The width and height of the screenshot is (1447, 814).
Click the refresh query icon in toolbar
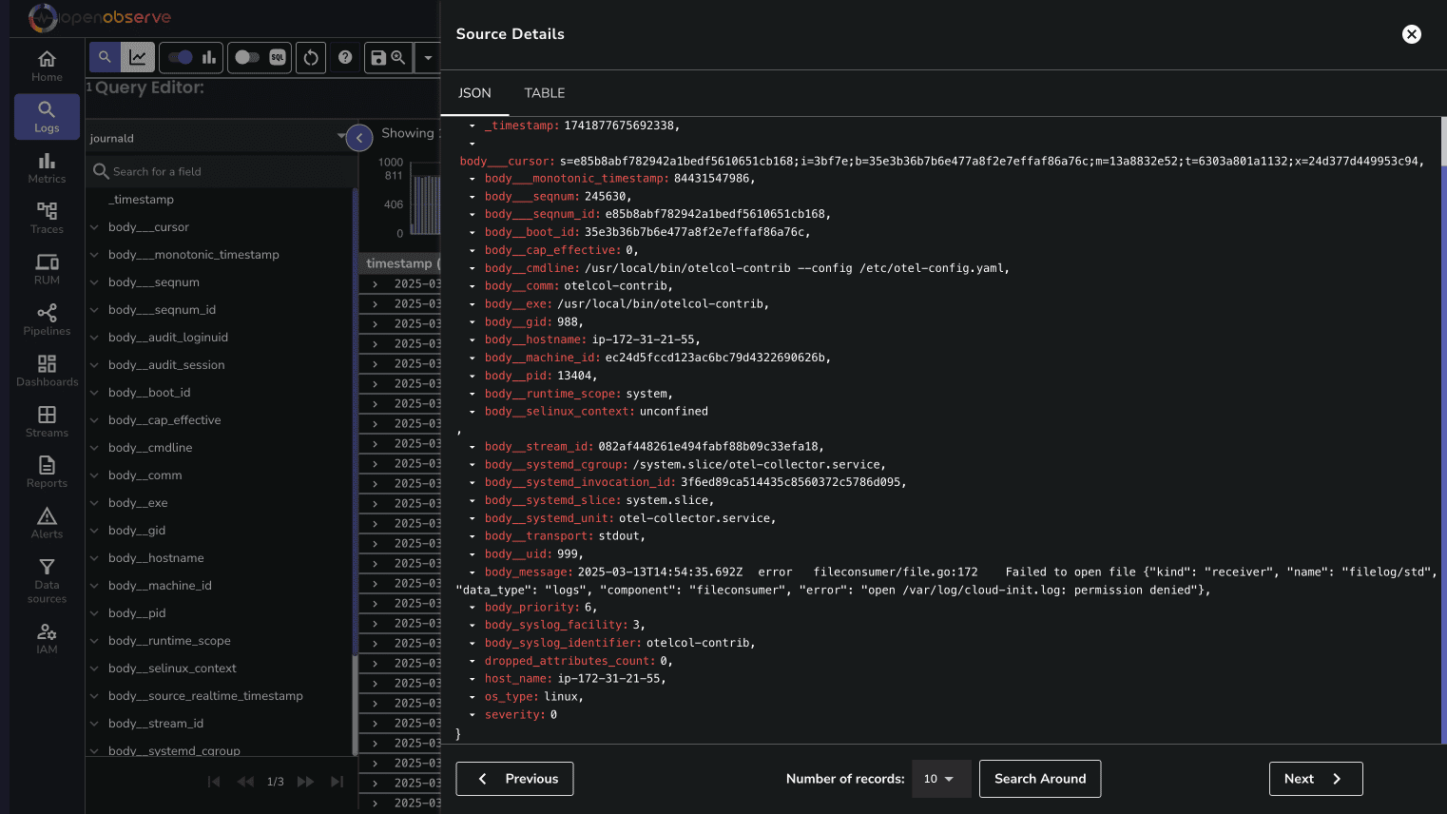coord(311,58)
